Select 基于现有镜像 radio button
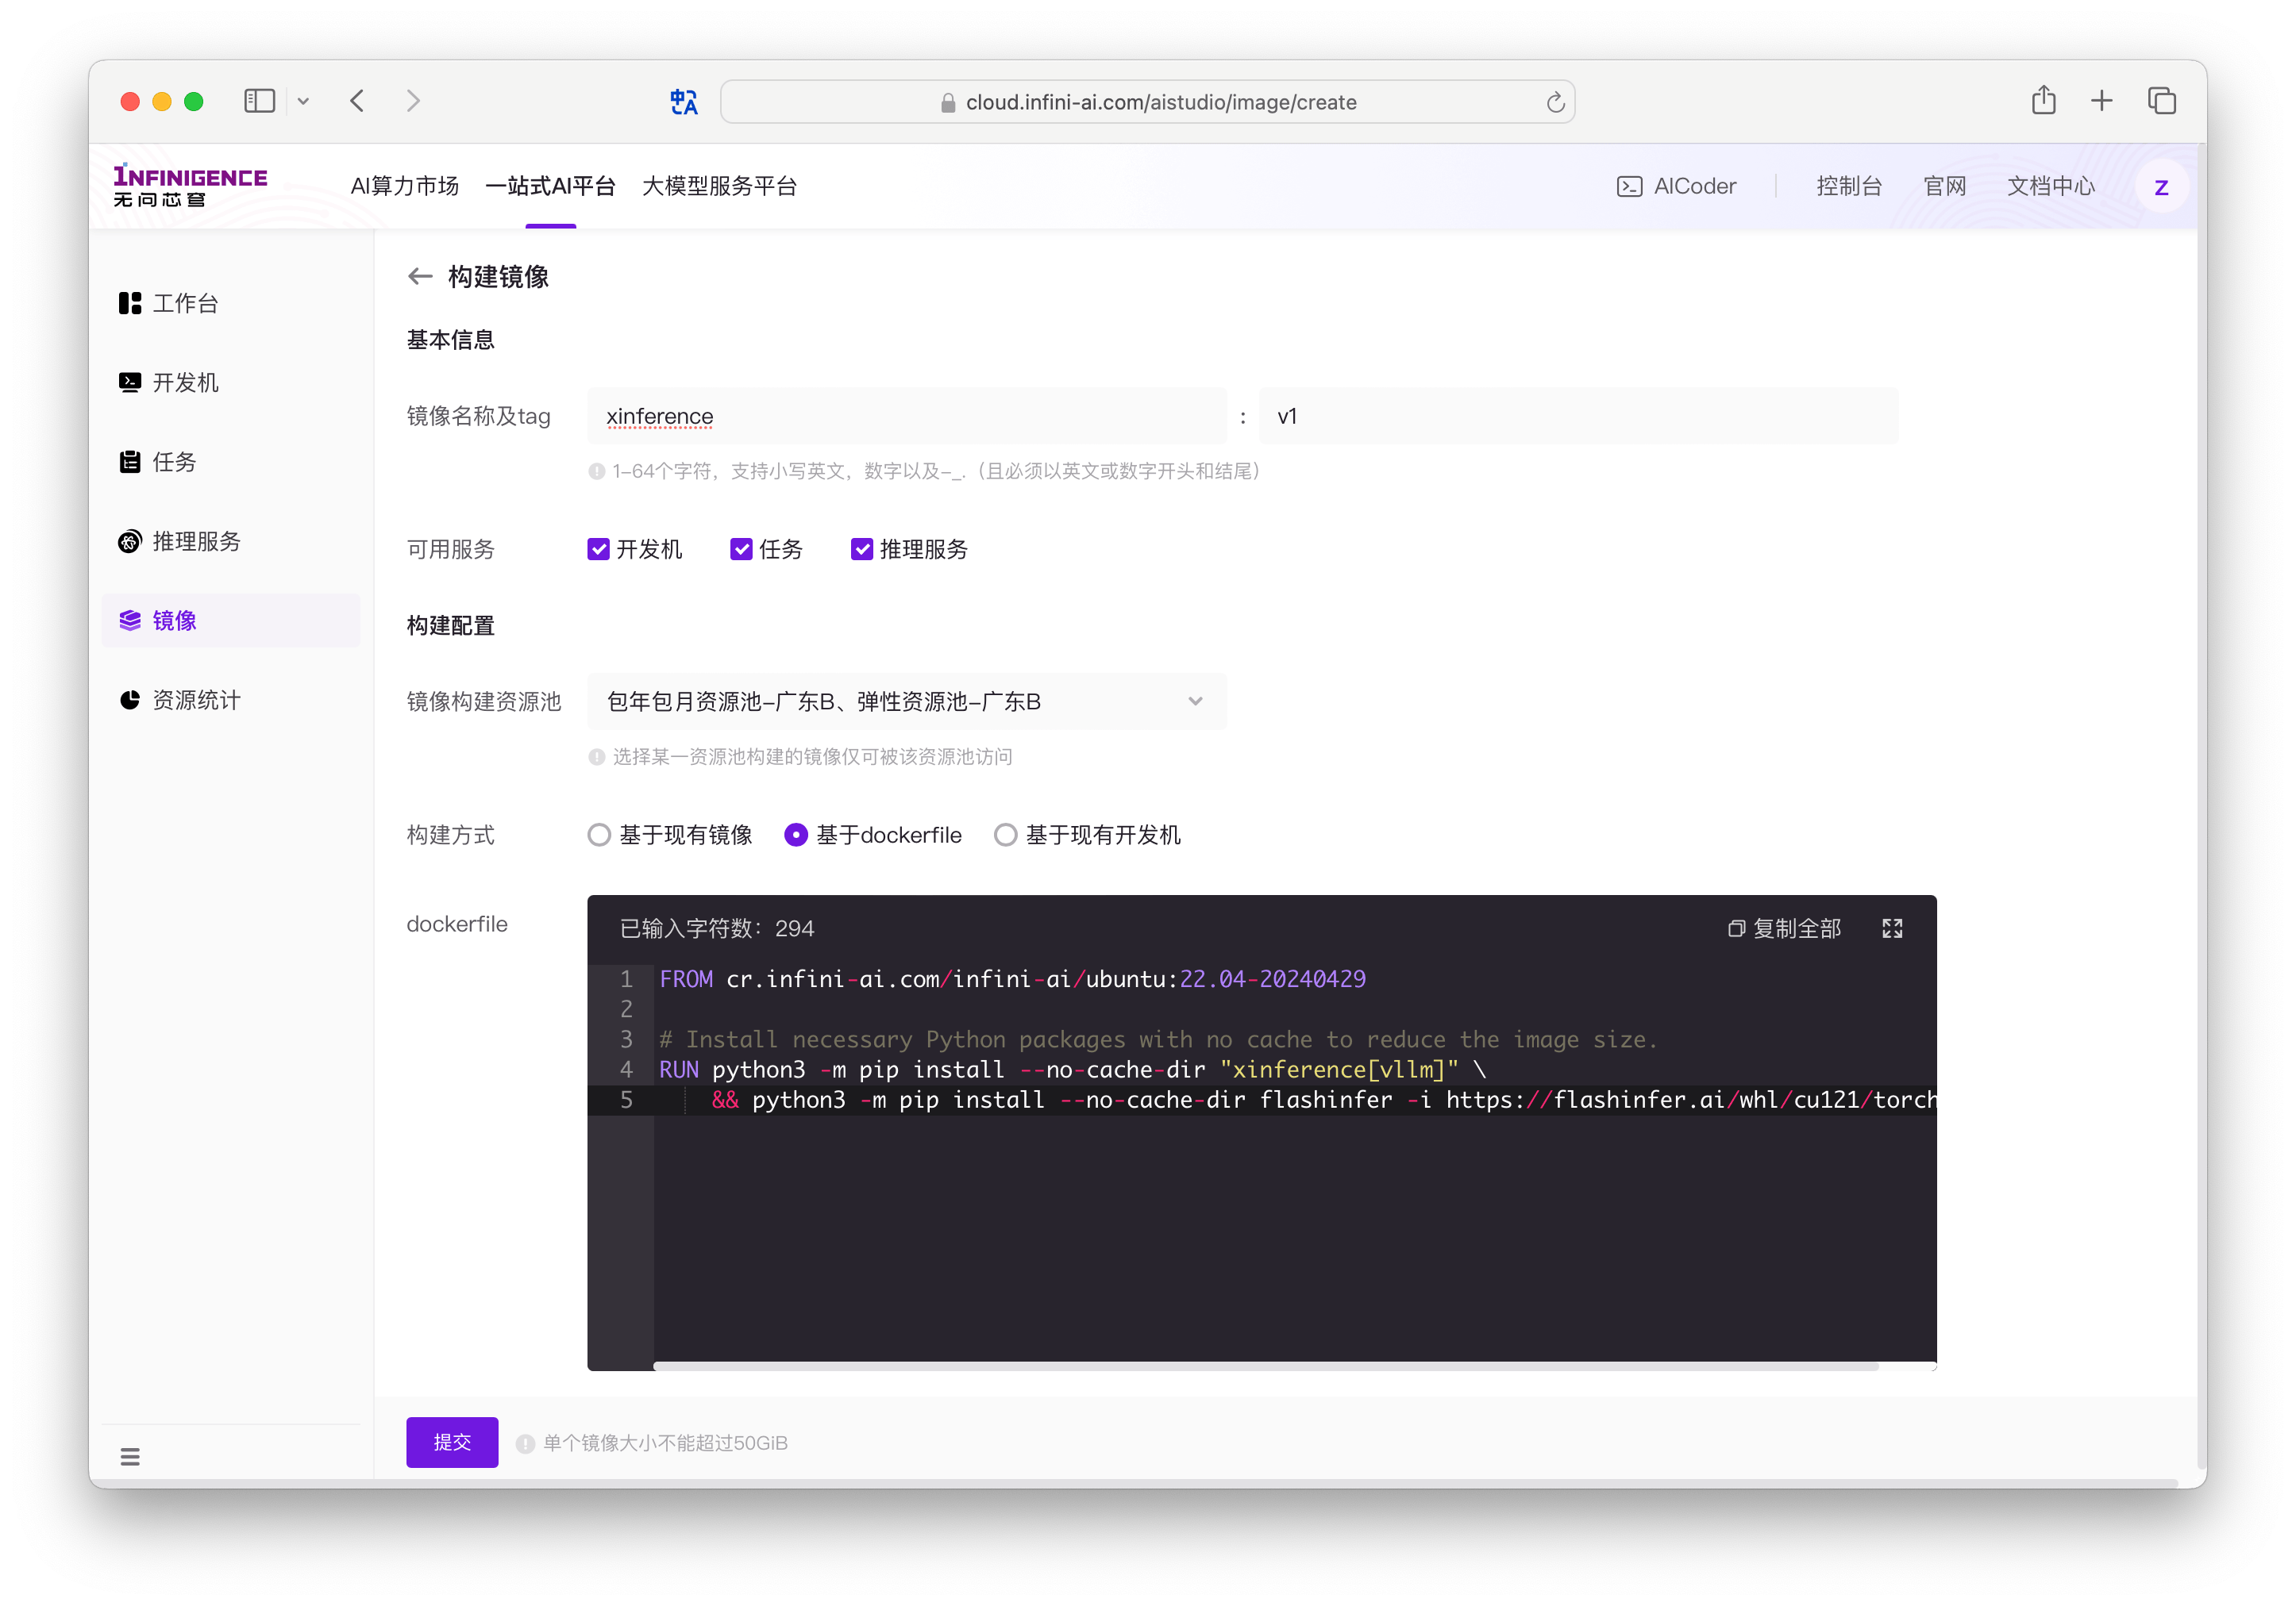The height and width of the screenshot is (1606, 2296). 599,835
